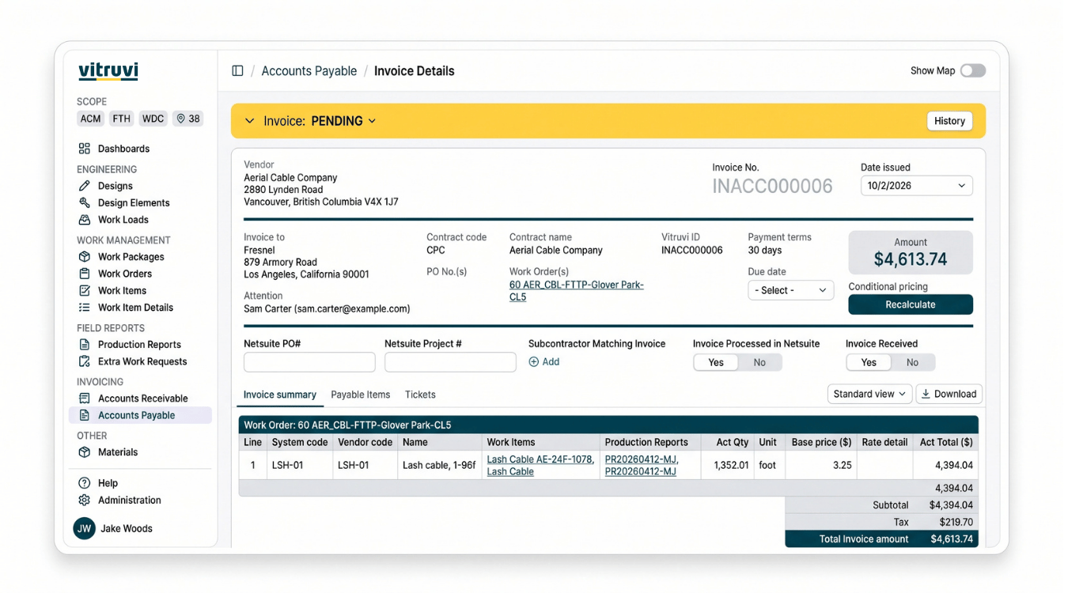
Task: Click the Work Loads icon
Action: point(85,220)
